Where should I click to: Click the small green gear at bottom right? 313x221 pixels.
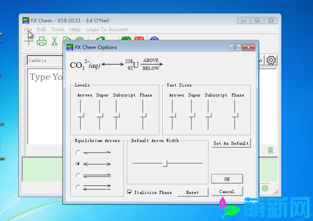pos(265,188)
